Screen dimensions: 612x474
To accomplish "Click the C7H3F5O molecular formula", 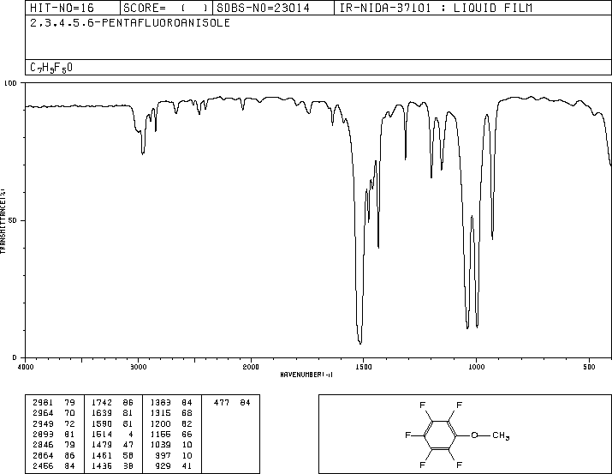I will (51, 68).
